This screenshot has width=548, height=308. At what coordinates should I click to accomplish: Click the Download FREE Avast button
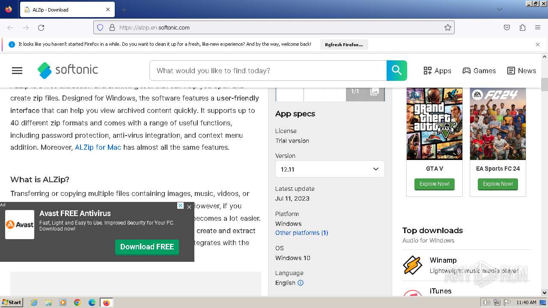click(x=147, y=247)
